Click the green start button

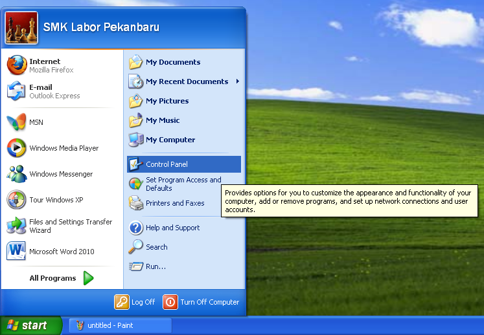coord(31,325)
